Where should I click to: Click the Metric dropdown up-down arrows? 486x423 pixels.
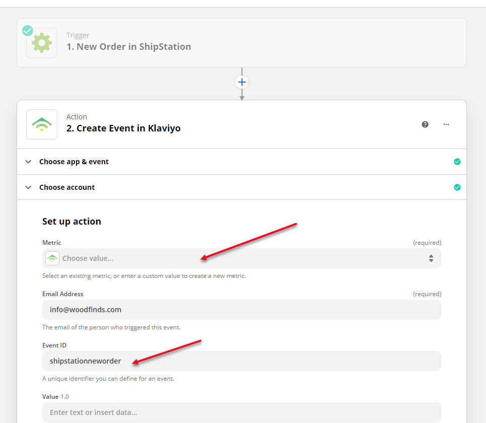431,258
